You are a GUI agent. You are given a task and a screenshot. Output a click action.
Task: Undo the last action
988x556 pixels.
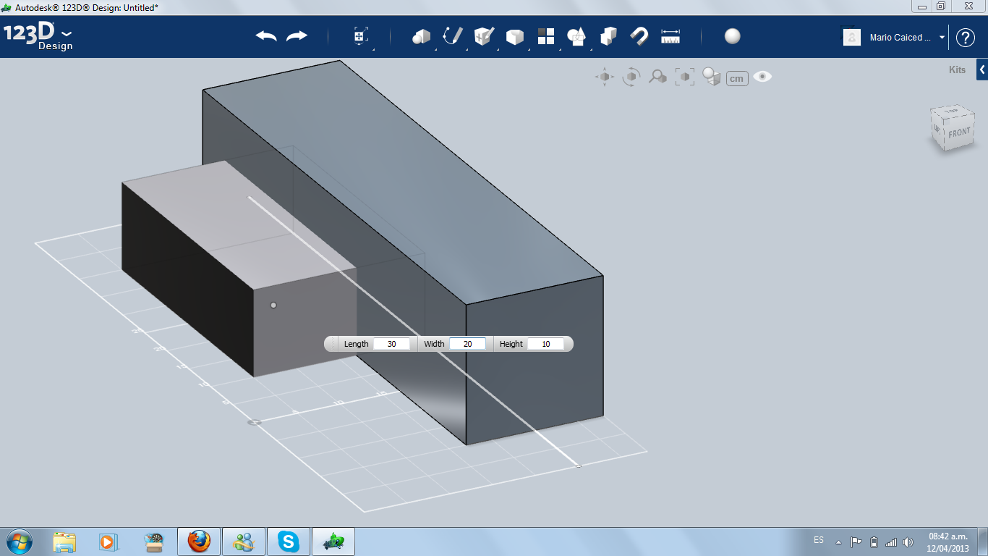266,36
